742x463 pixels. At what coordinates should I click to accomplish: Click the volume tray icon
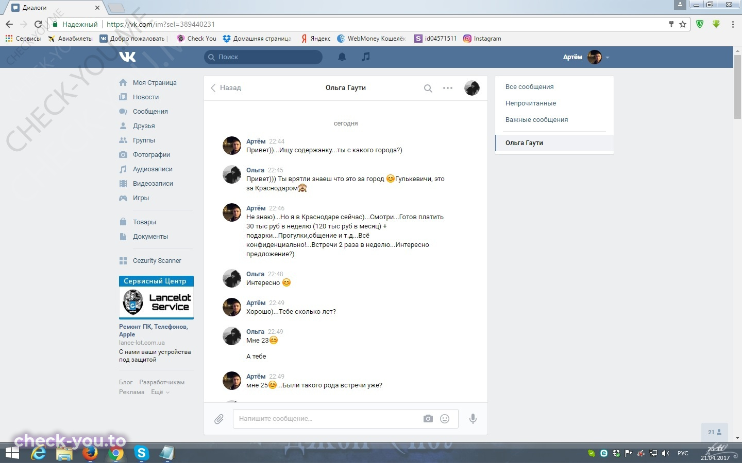666,453
